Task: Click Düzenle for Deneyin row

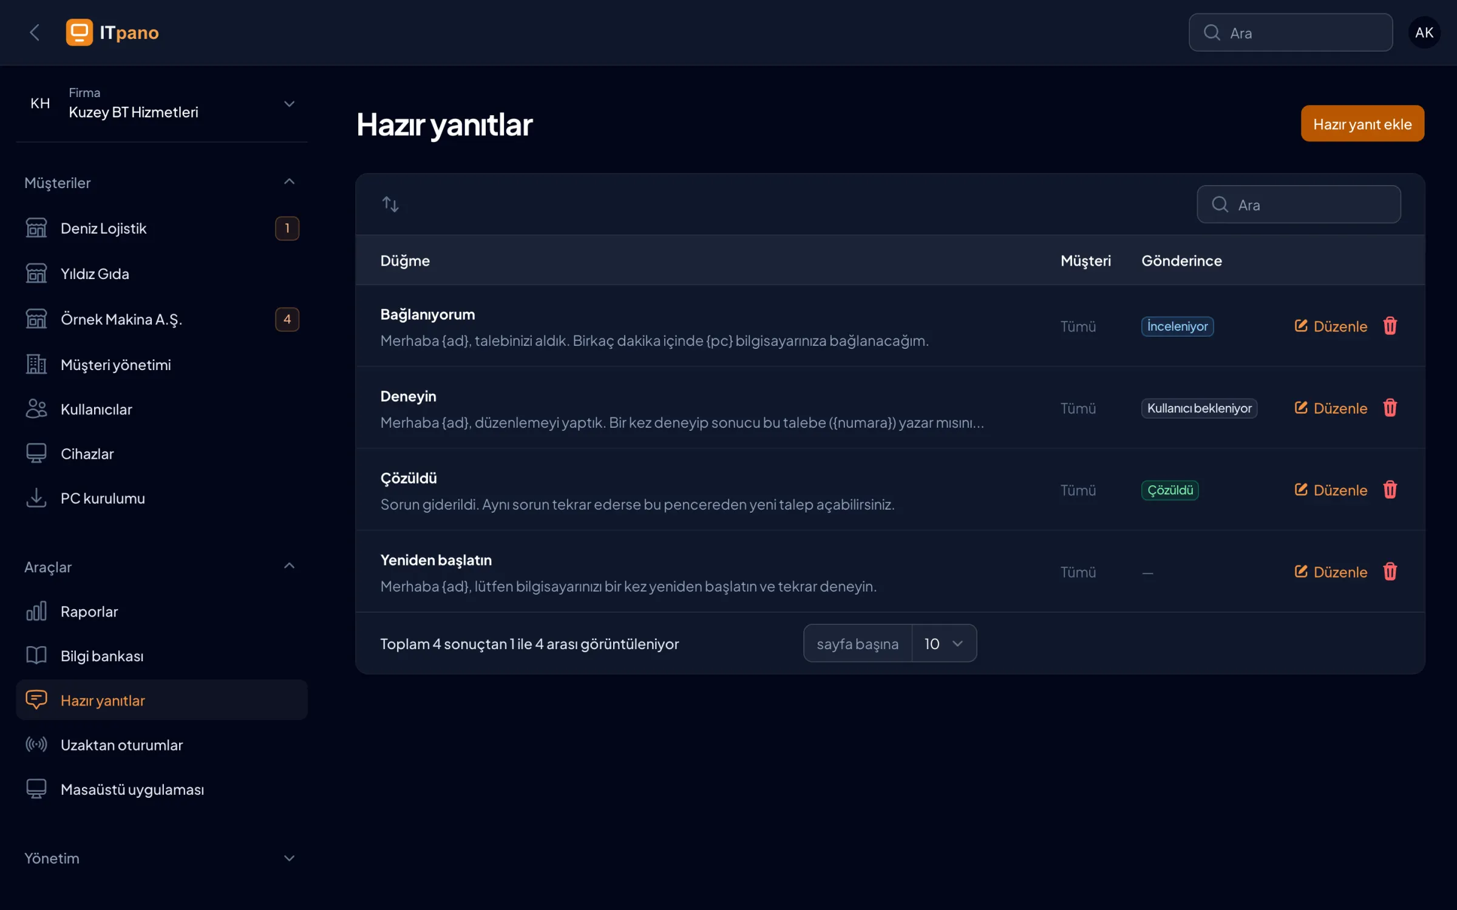Action: (x=1331, y=408)
